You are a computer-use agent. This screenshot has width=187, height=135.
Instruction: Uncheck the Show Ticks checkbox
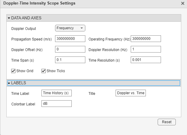click(44, 71)
